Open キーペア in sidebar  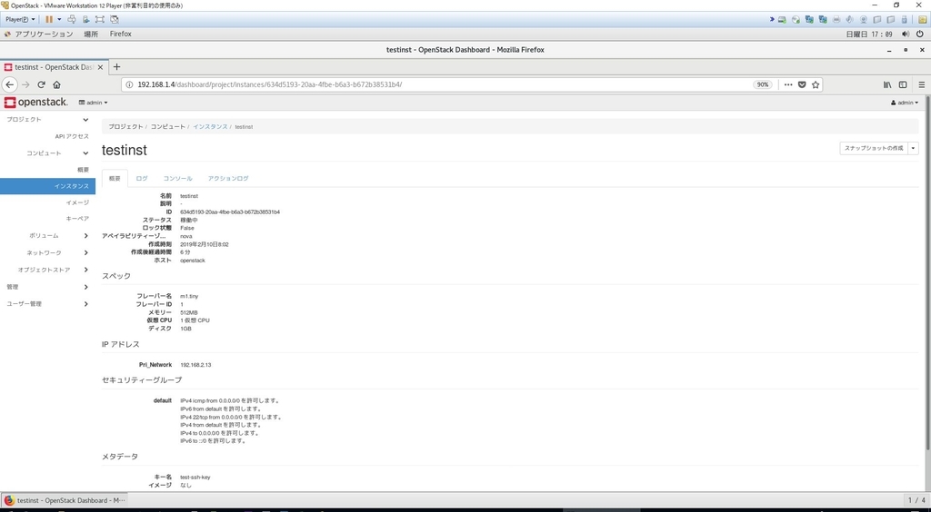coord(77,219)
